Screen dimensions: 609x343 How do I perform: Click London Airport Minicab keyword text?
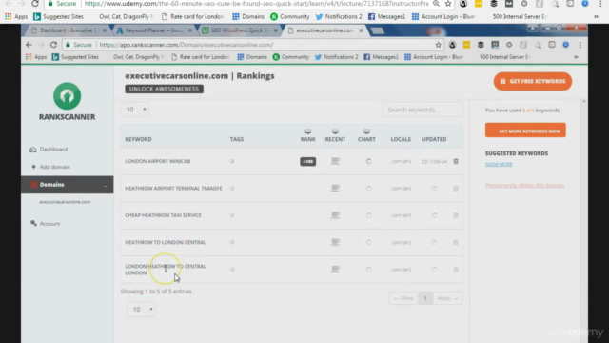(x=158, y=161)
